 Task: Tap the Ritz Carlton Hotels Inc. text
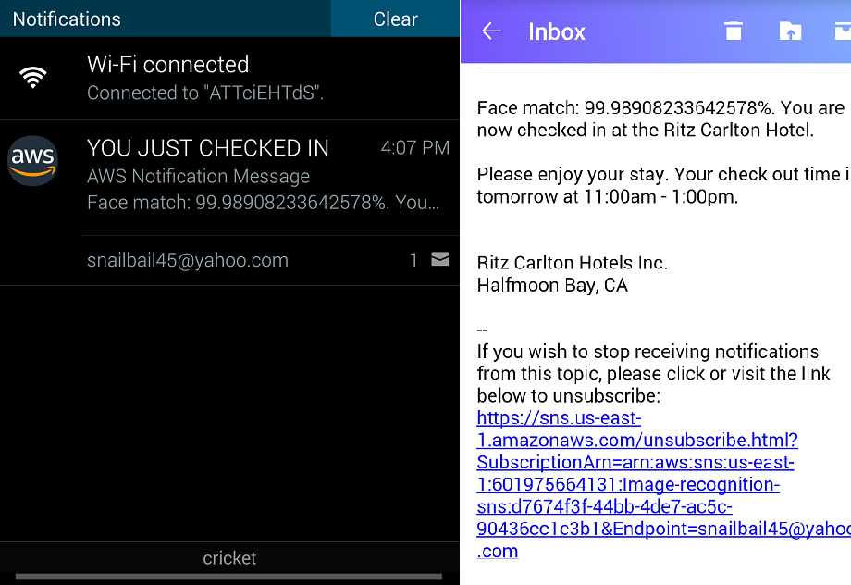click(x=572, y=263)
